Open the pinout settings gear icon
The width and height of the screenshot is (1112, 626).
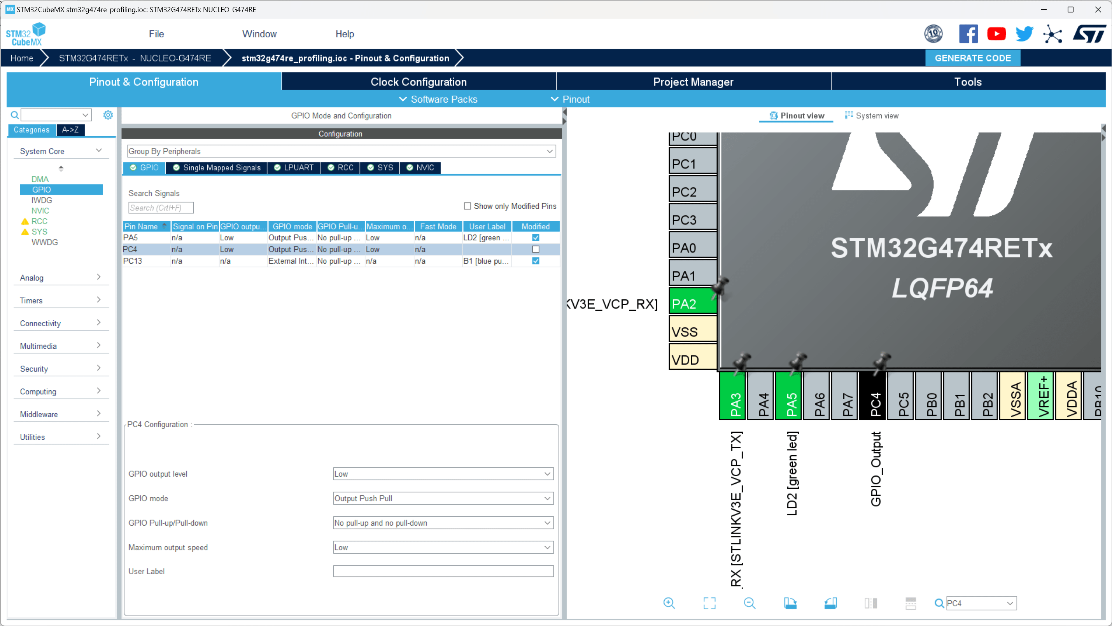click(x=108, y=115)
